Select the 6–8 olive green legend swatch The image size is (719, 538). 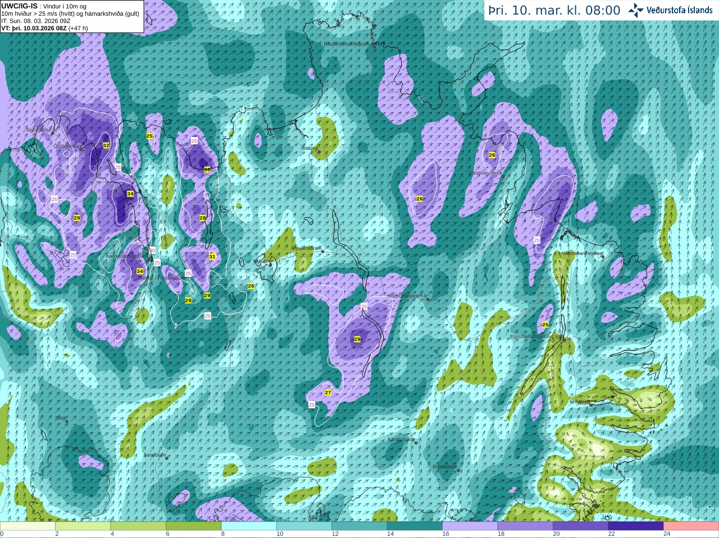pos(193,527)
